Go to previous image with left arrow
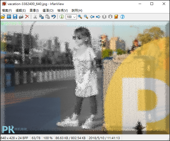Screen dimensions: 170x141 [x=92, y=17]
